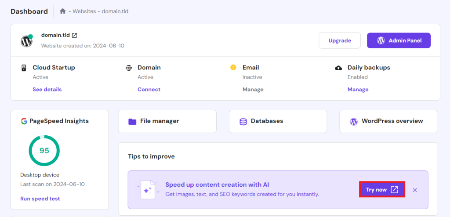Open the Databases section

tap(278, 121)
